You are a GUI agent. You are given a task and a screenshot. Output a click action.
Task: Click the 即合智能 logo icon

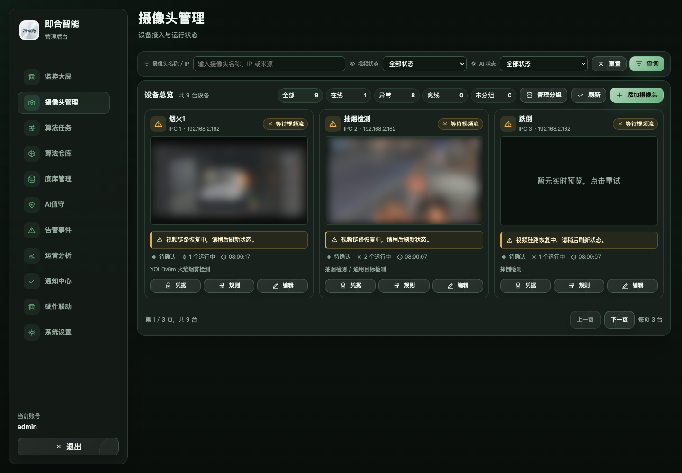[x=29, y=30]
